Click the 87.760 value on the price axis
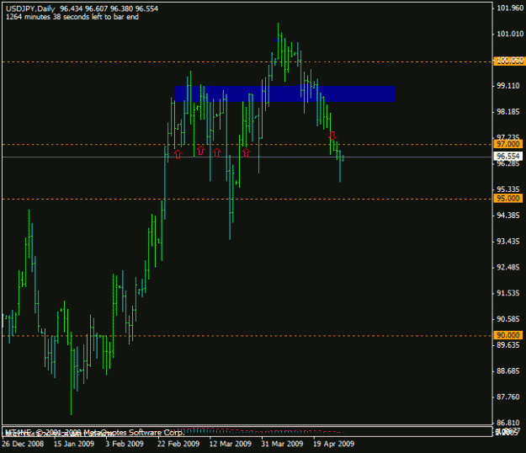This screenshot has width=526, height=453. click(507, 397)
